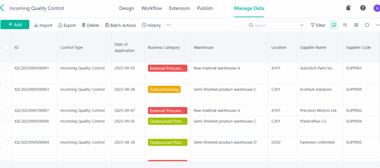This screenshot has width=380, height=168.
Task: Click the refresh data icon
Action: coord(367,25)
